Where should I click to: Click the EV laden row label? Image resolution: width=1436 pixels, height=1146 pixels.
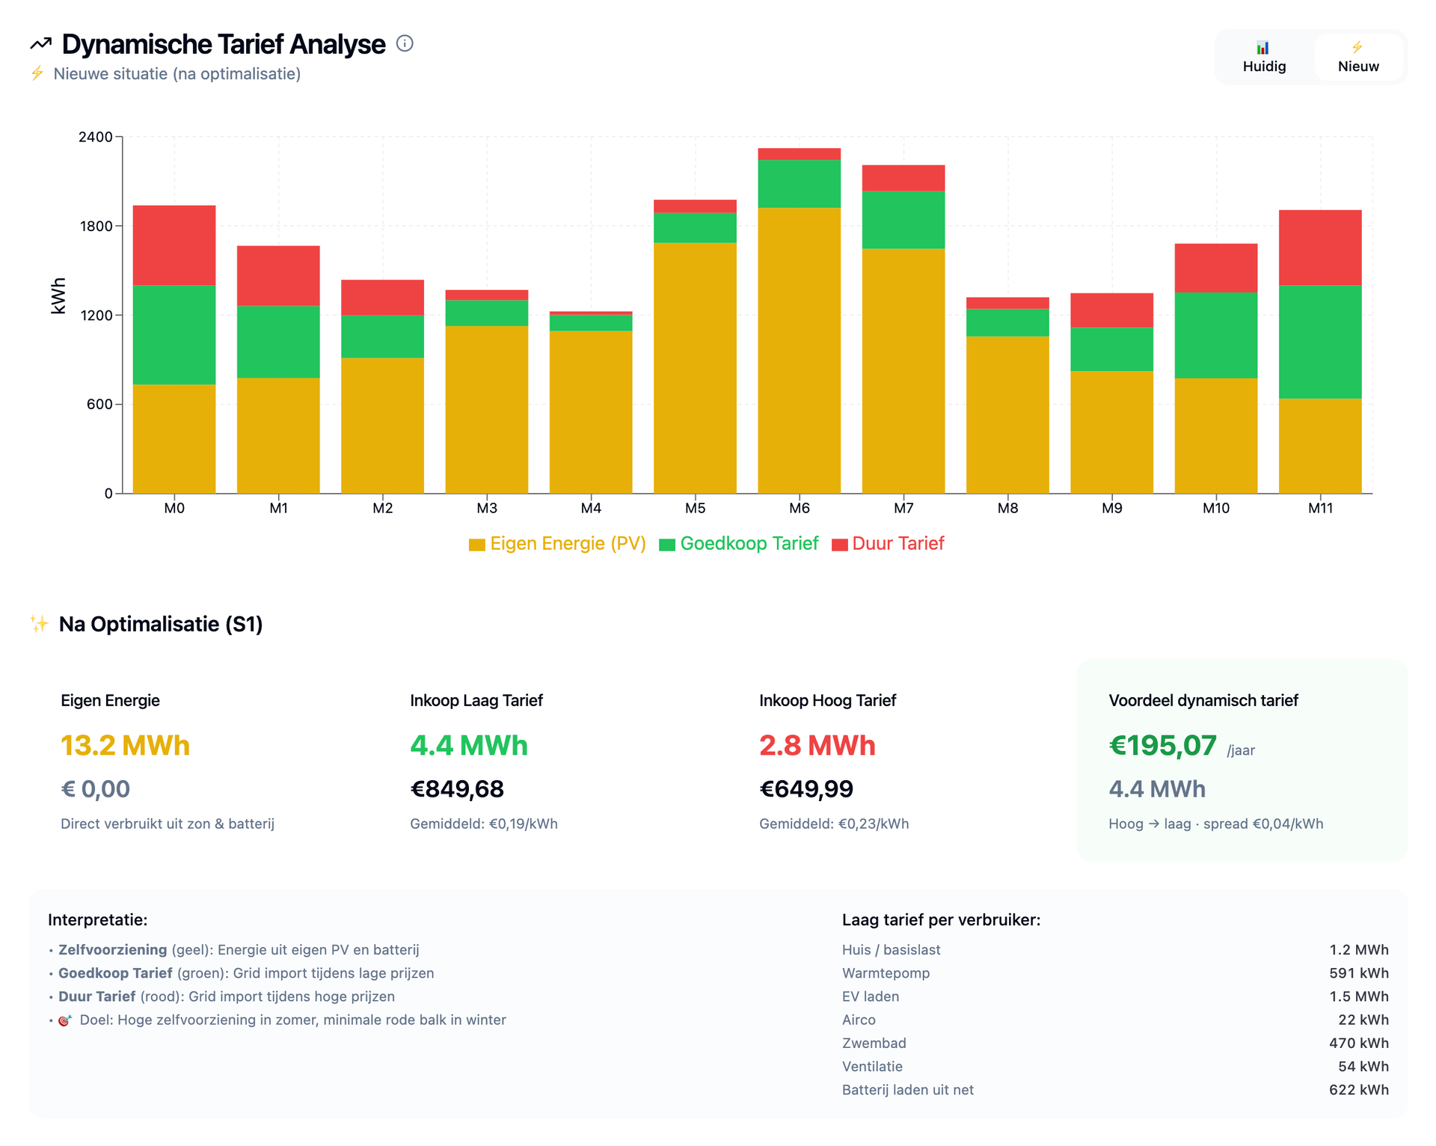pos(871,997)
